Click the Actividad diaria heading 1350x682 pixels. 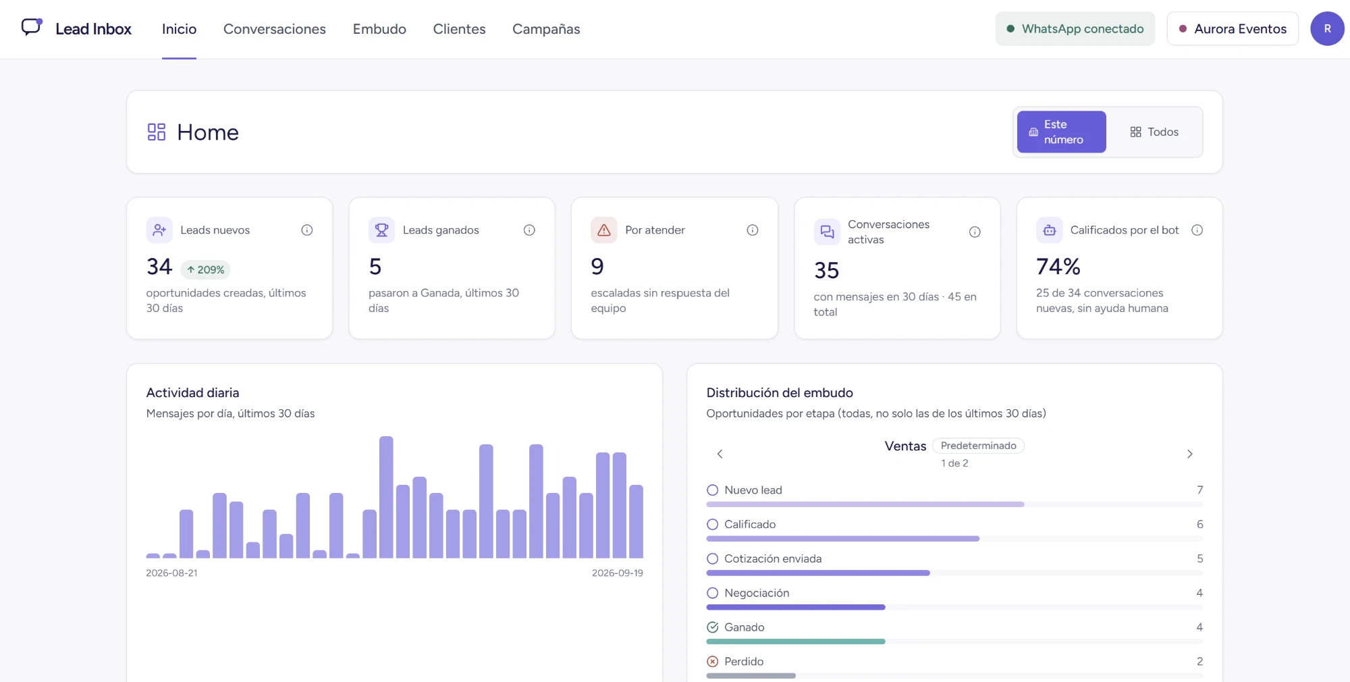pyautogui.click(x=192, y=392)
